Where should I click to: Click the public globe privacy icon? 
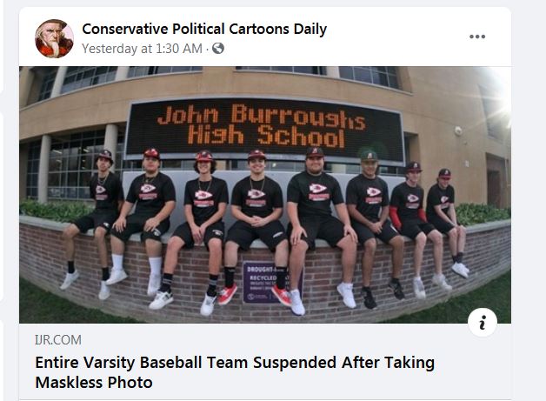(x=218, y=48)
